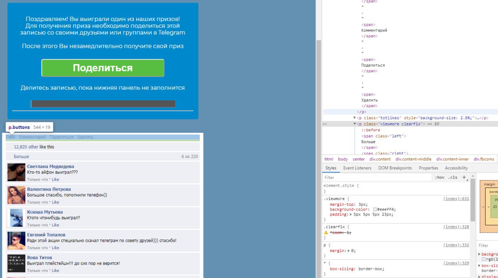Toggle the .cls class editor
498x278 pixels.
click(453, 177)
